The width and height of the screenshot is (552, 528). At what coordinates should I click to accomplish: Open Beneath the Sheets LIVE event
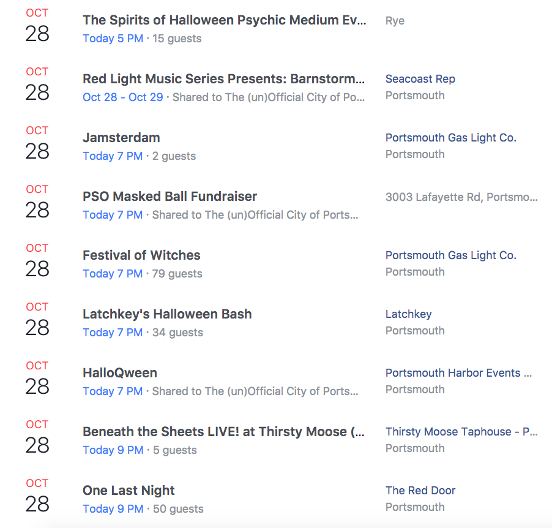point(223,432)
